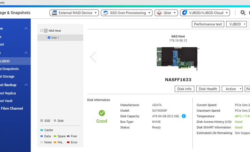Open the SSD Over-Provisioning dropdown
The width and height of the screenshot is (250, 152).
[127, 13]
